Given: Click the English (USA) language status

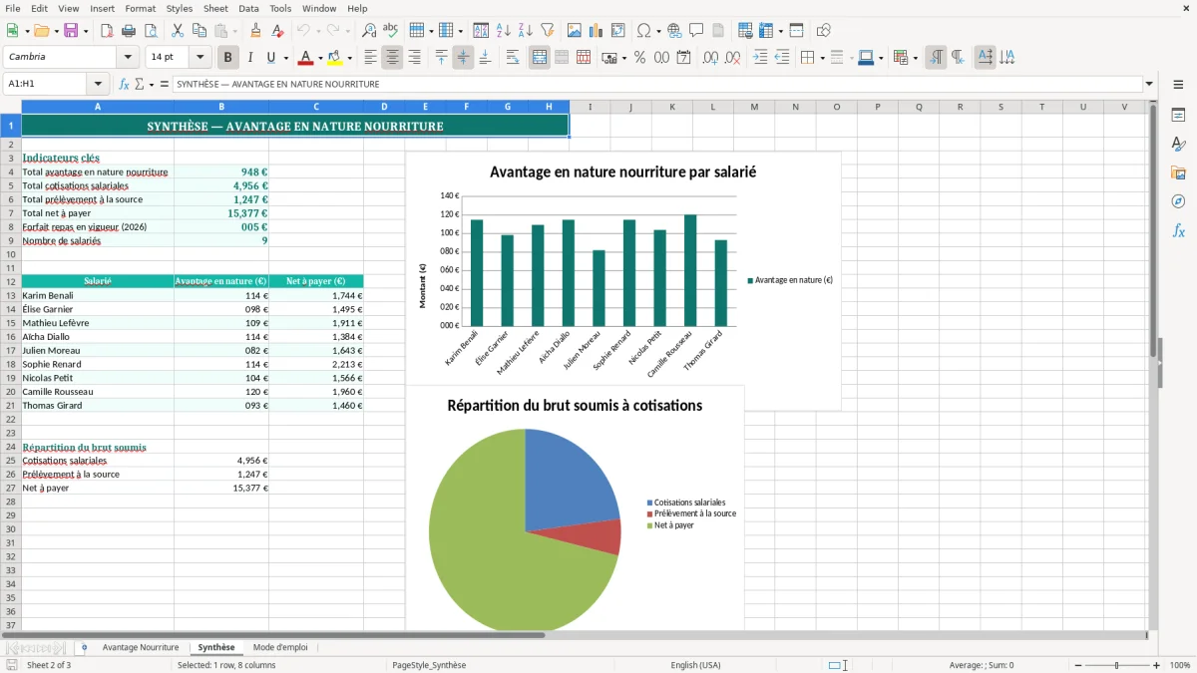Looking at the screenshot, I should tap(695, 665).
